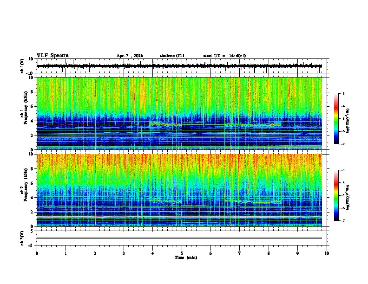Click the "4" kHz tick of the ch.2 spectrogram
The width and height of the screenshot is (368, 284).
[32, 198]
